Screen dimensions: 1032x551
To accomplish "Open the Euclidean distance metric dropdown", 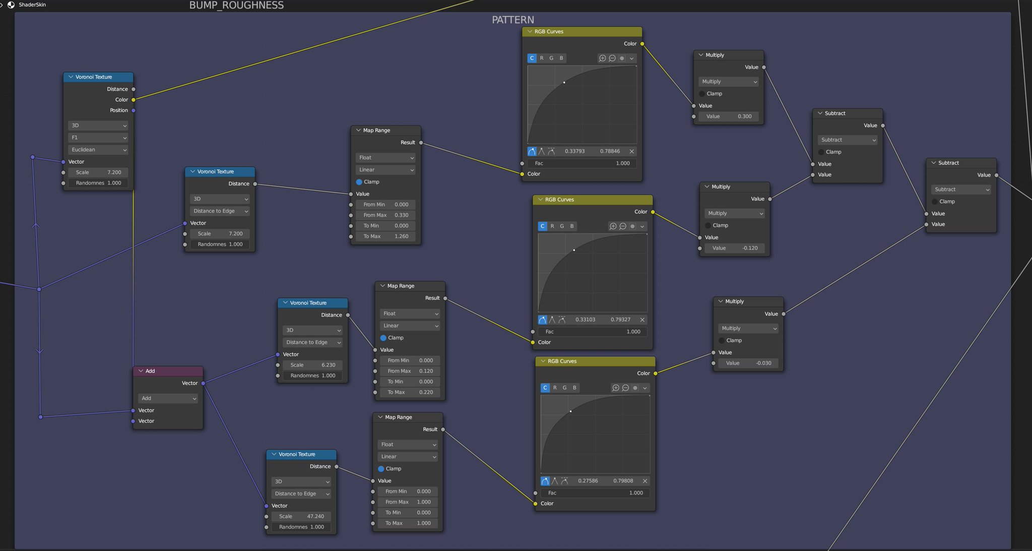I will click(98, 150).
